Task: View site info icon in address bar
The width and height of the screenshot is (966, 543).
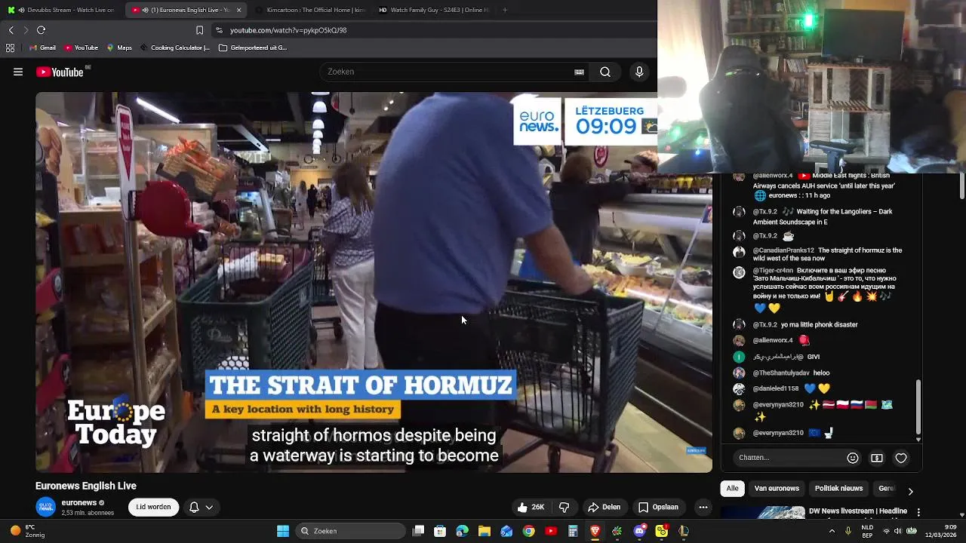Action: point(219,30)
